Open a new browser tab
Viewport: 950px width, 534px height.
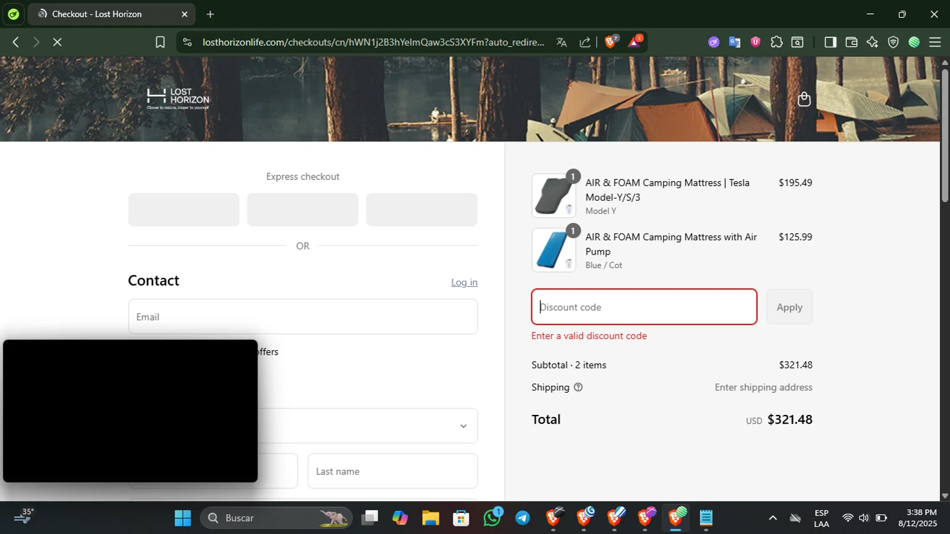click(x=210, y=14)
